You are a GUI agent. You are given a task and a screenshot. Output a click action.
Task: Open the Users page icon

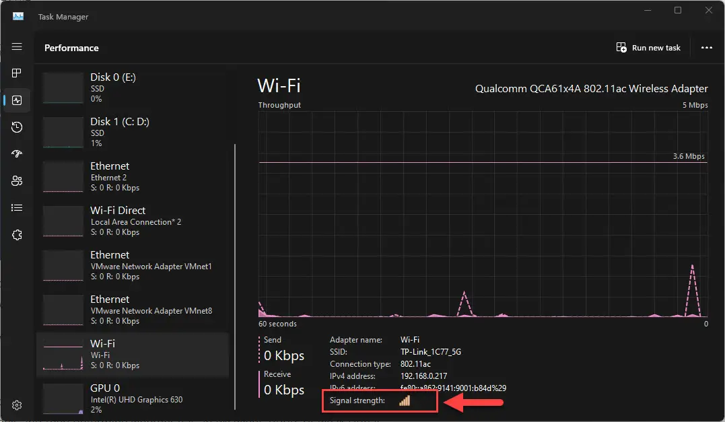click(x=17, y=181)
